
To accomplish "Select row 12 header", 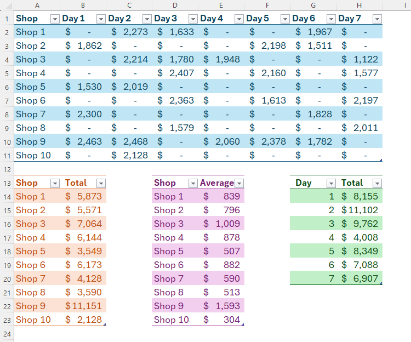I will pyautogui.click(x=7, y=169).
